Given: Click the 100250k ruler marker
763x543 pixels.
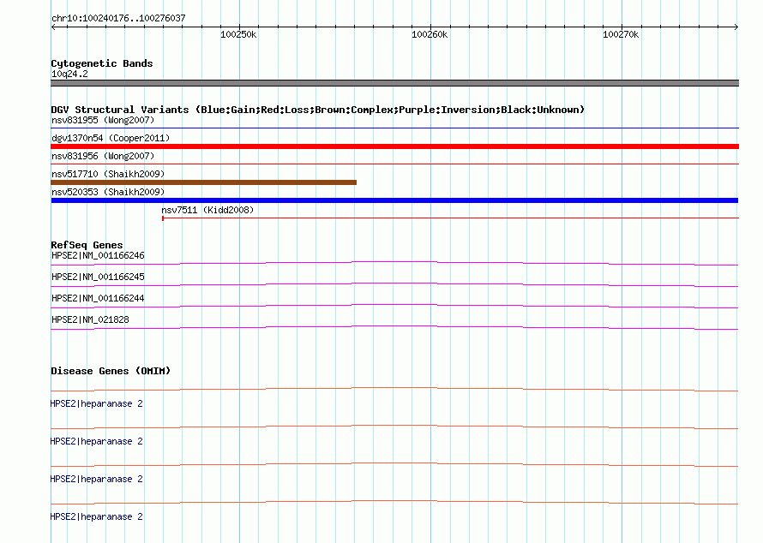Looking at the screenshot, I should (238, 34).
